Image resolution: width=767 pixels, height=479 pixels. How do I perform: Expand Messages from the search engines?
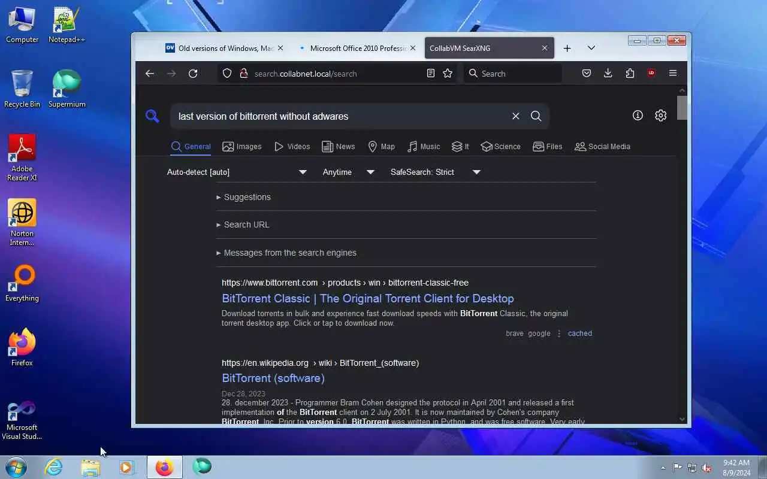point(406,253)
